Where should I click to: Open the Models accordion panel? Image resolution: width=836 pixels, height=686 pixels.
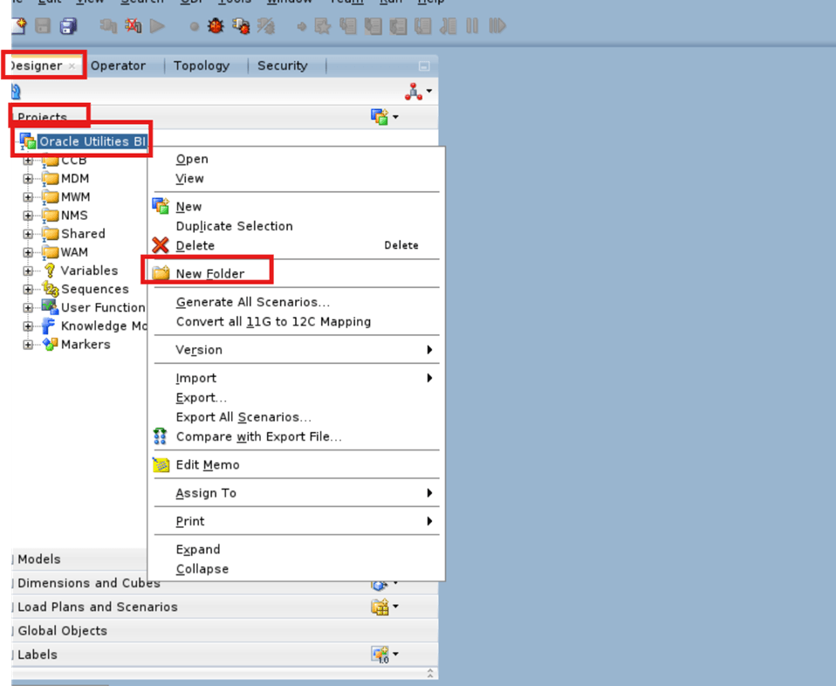coord(39,559)
